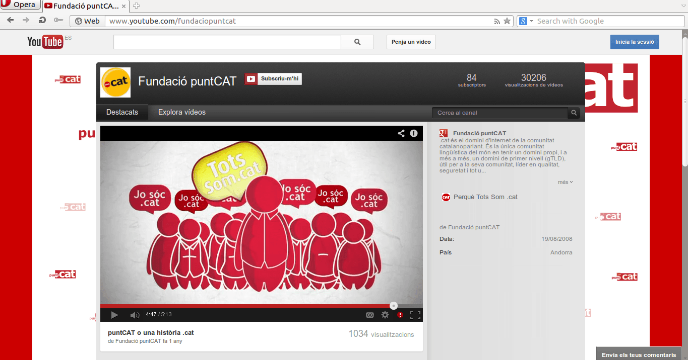The image size is (688, 360).
Task: Expand the description with més
Action: pos(565,182)
